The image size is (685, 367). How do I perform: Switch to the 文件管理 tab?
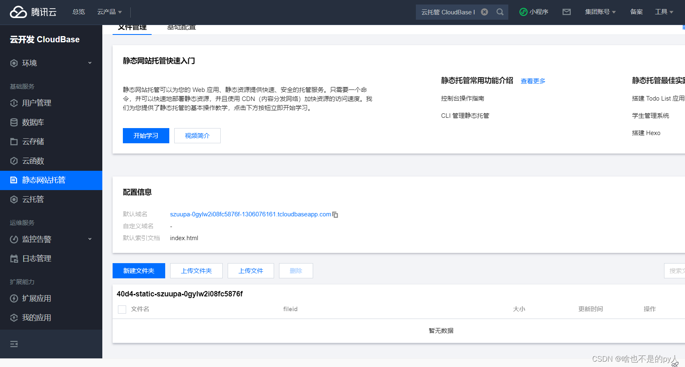132,28
